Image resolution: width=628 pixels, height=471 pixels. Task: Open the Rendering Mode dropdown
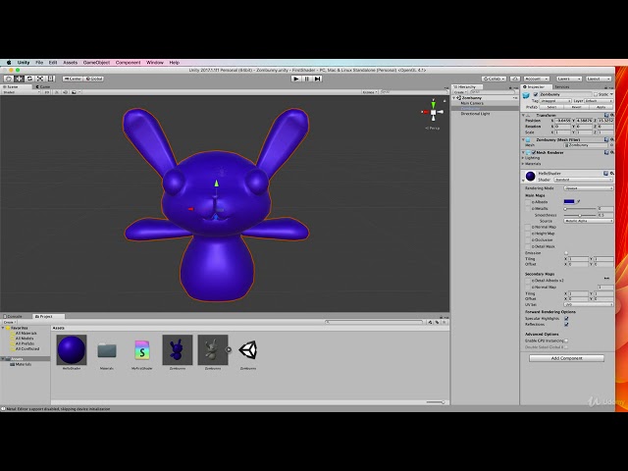tap(589, 188)
